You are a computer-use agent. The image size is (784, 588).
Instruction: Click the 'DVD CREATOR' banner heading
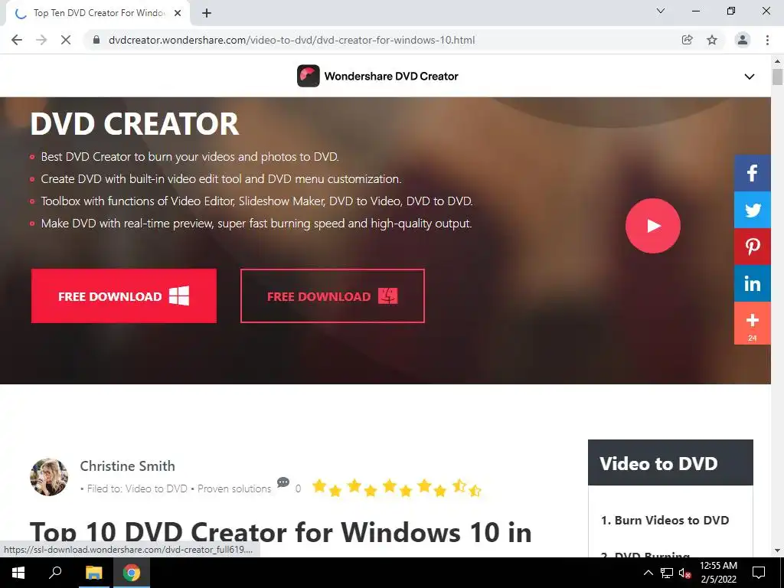[135, 123]
